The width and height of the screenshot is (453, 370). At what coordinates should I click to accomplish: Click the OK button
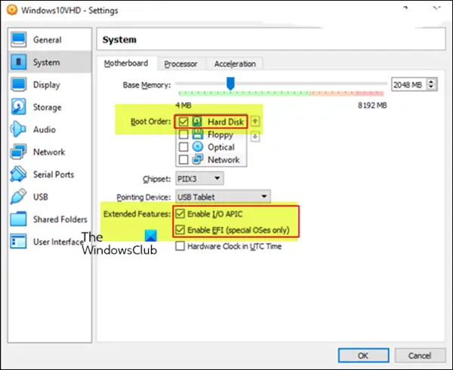tap(363, 355)
